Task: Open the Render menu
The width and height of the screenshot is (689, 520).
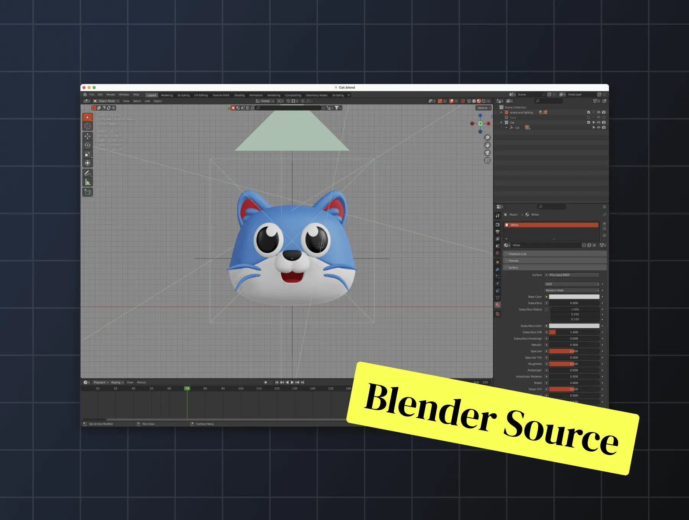Action: pyautogui.click(x=111, y=95)
